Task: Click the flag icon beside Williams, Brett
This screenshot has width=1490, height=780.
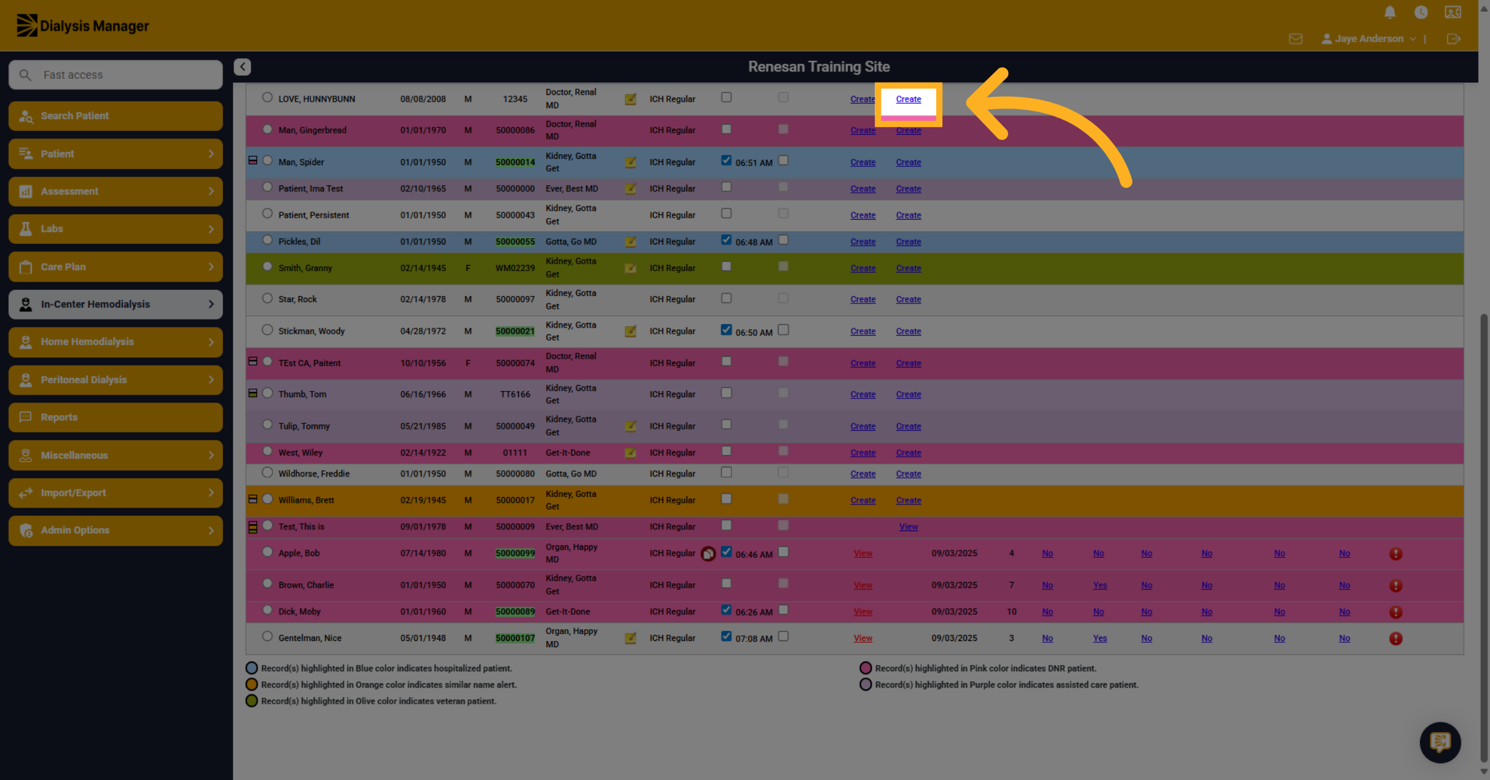Action: pyautogui.click(x=253, y=499)
